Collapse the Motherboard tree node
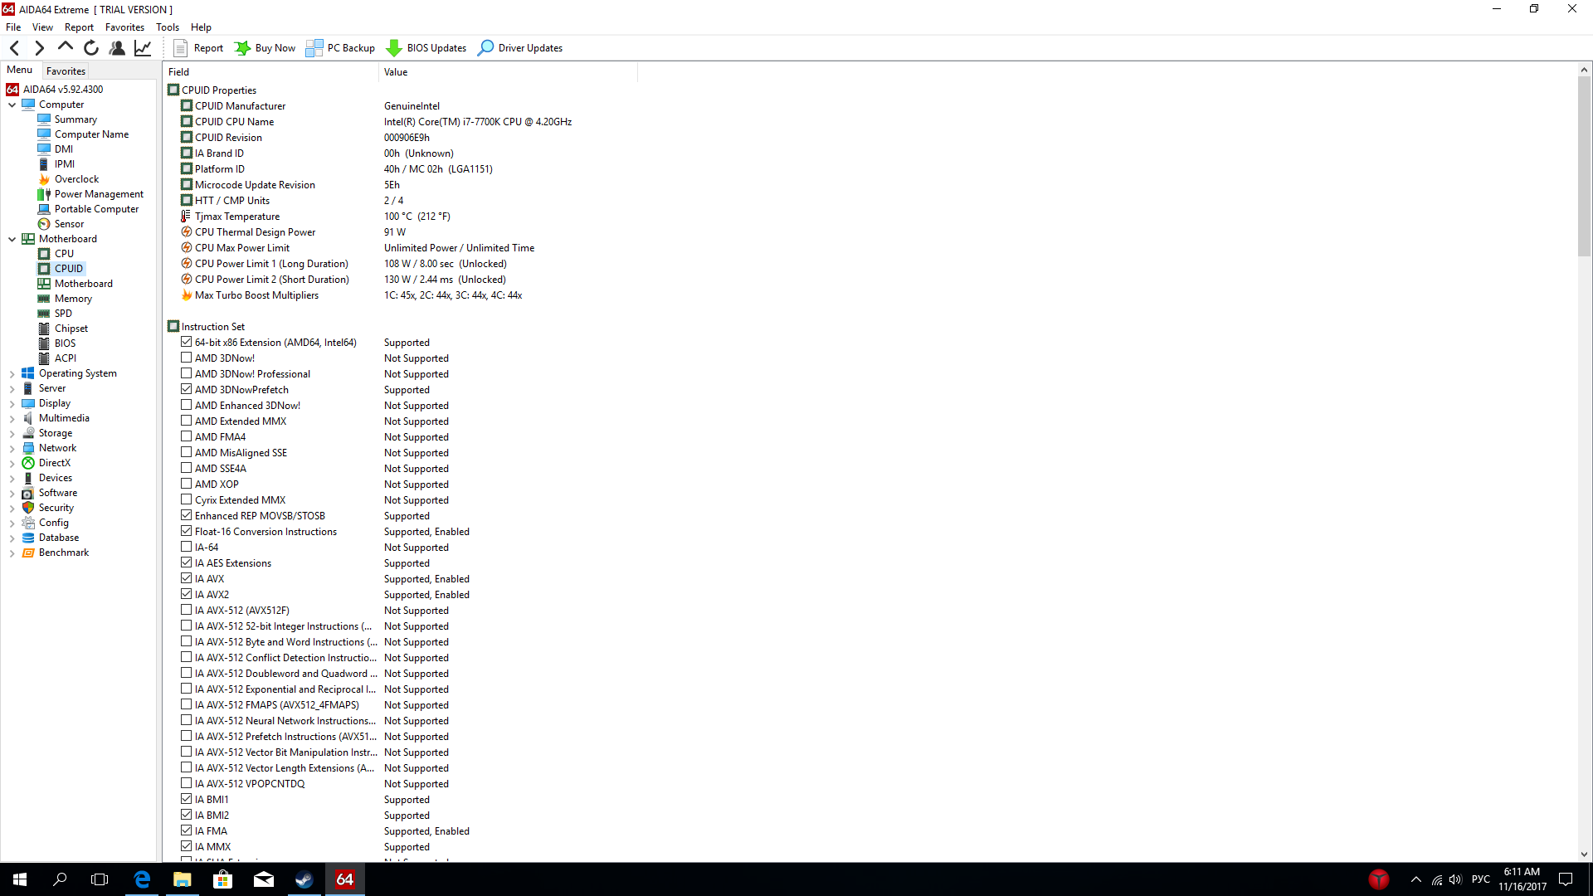 [12, 239]
